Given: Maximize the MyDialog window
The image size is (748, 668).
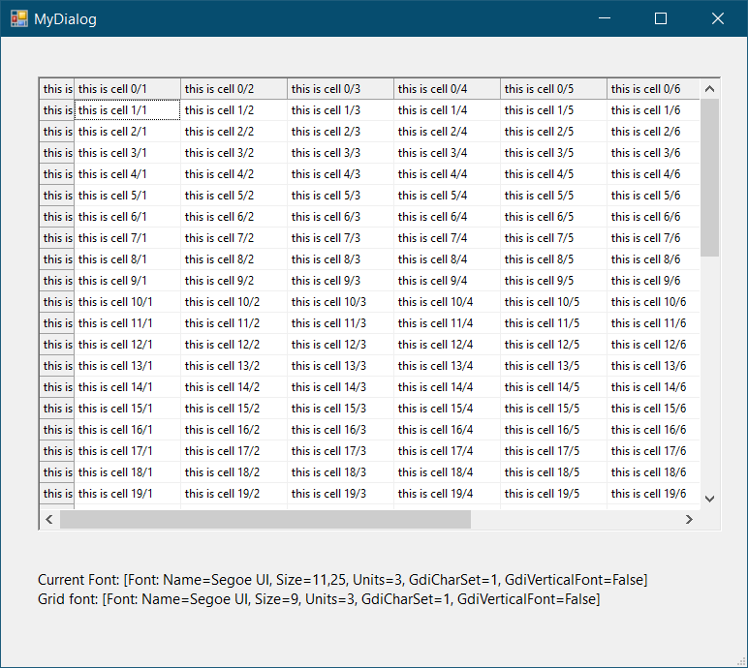Looking at the screenshot, I should point(661,18).
